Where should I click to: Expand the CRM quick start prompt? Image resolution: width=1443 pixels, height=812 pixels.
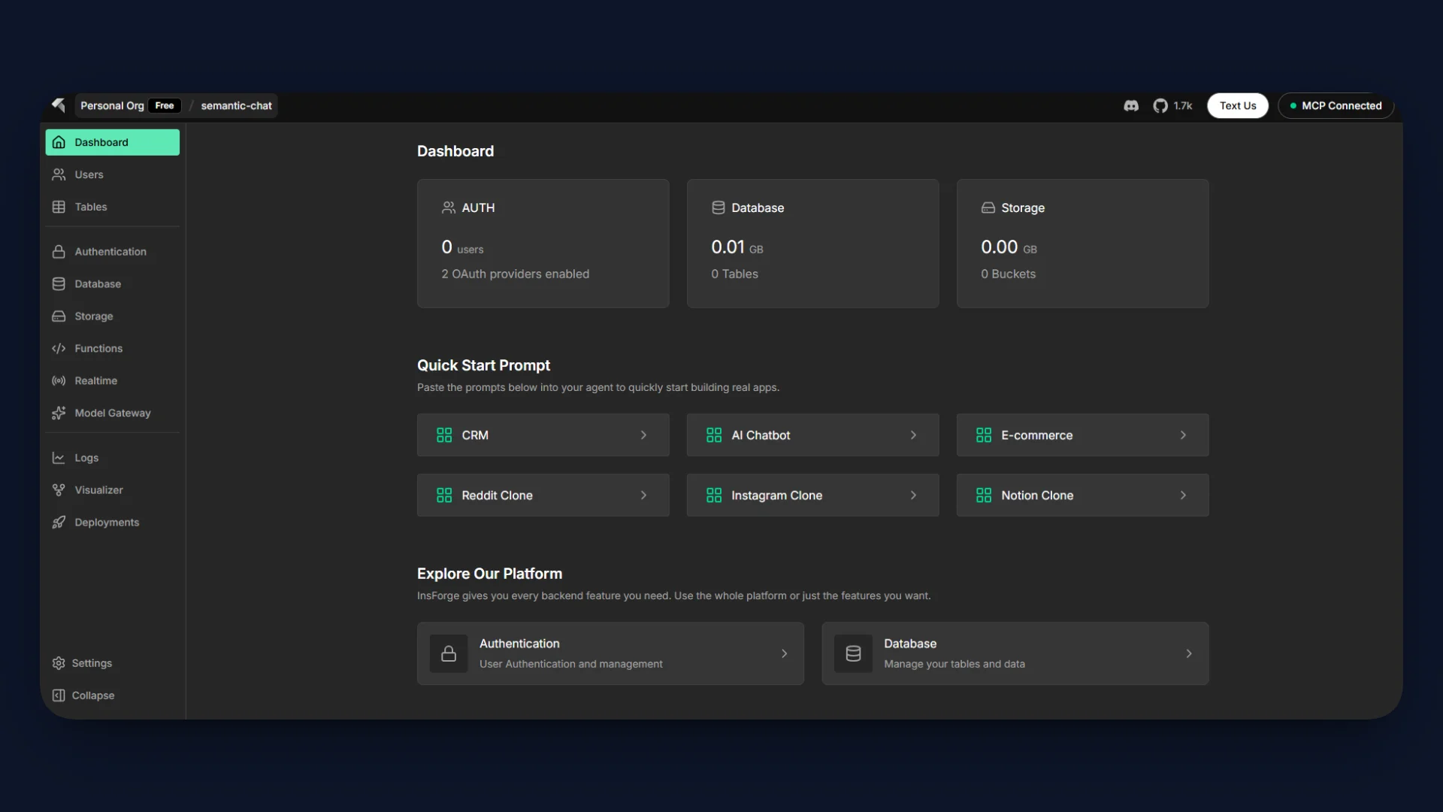[543, 435]
